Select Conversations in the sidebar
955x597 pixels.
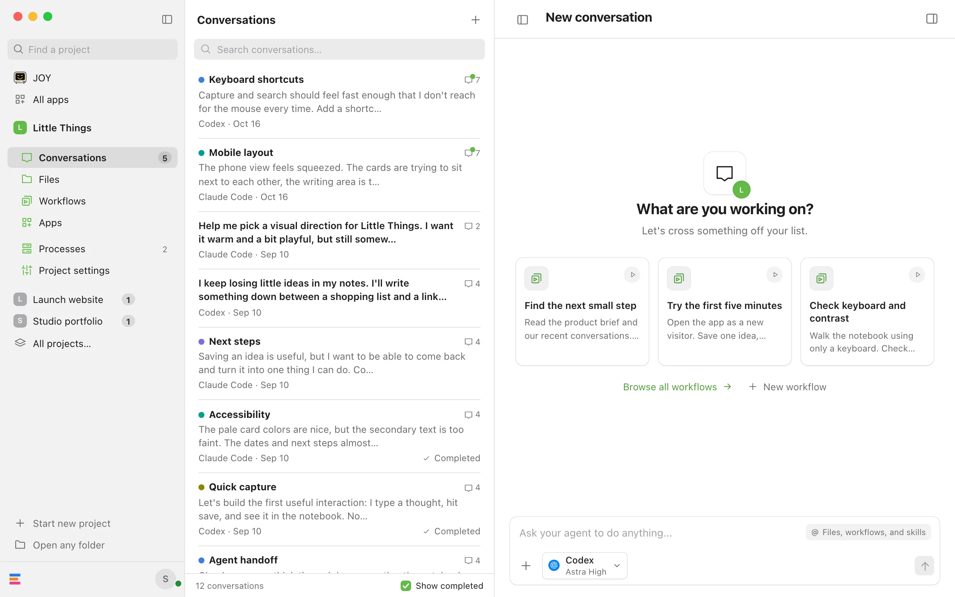[93, 157]
